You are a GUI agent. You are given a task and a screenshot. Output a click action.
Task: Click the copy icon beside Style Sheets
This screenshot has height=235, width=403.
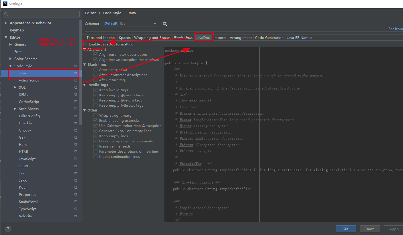(76, 109)
